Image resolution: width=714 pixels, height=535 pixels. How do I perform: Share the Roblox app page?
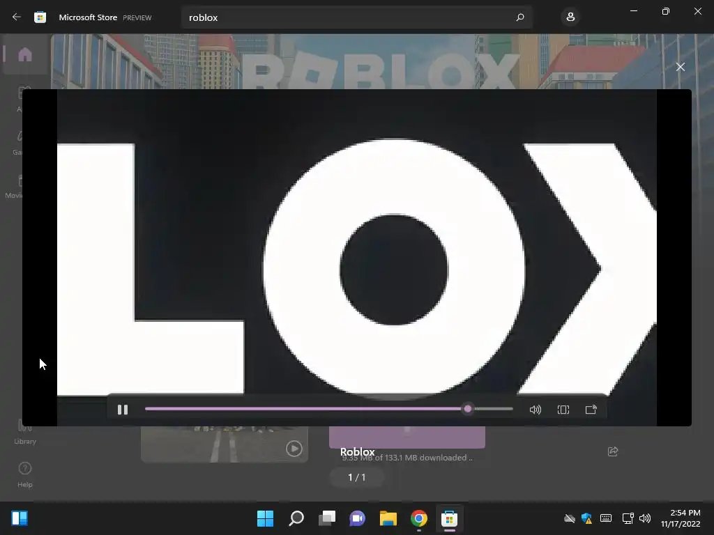coord(613,451)
